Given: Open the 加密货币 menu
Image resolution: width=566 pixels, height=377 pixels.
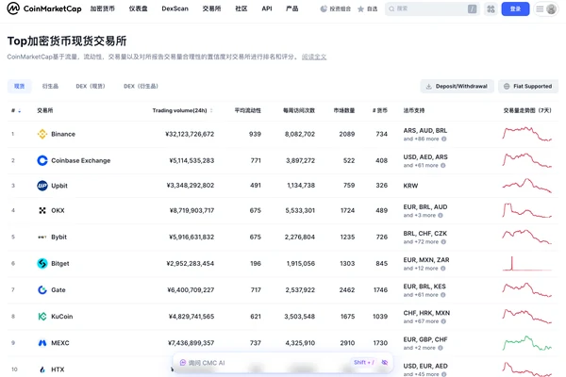Looking at the screenshot, I should [x=103, y=8].
